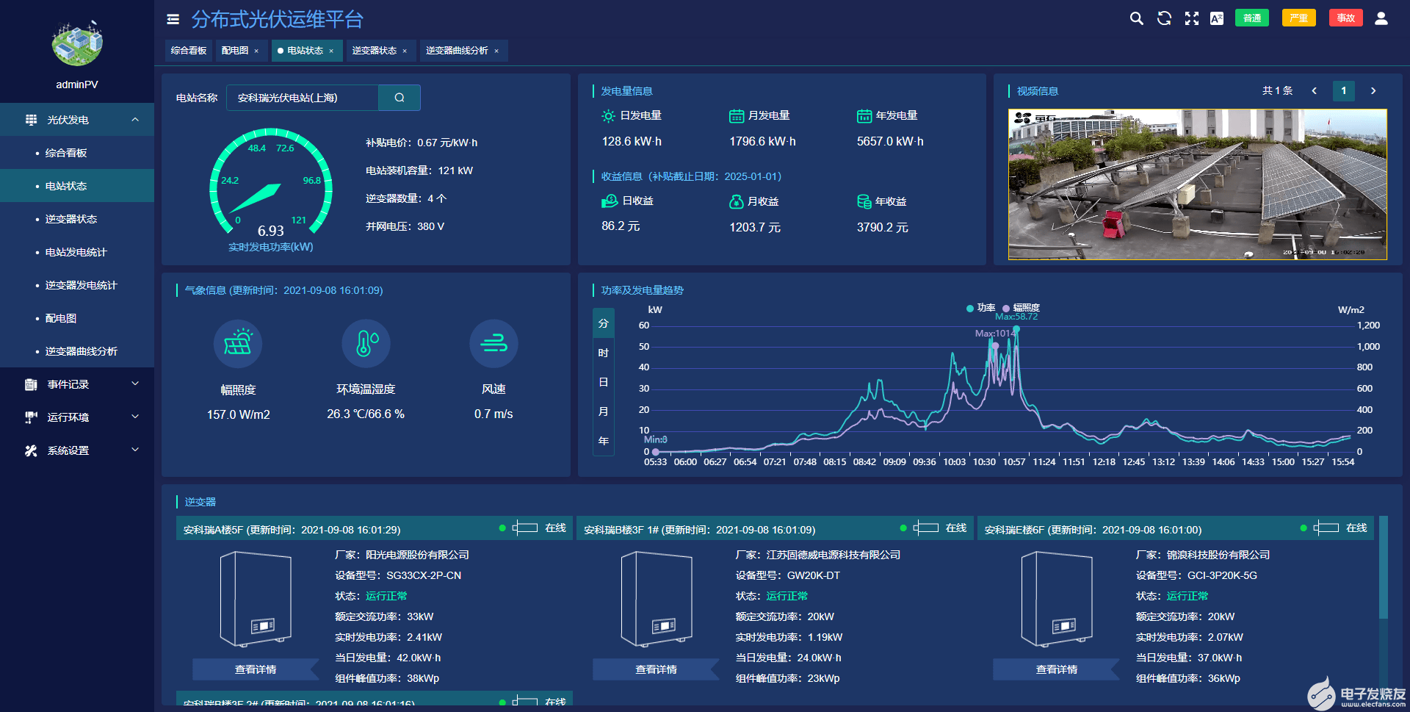
Task: Click the red 事故 alarm badge
Action: click(1345, 18)
